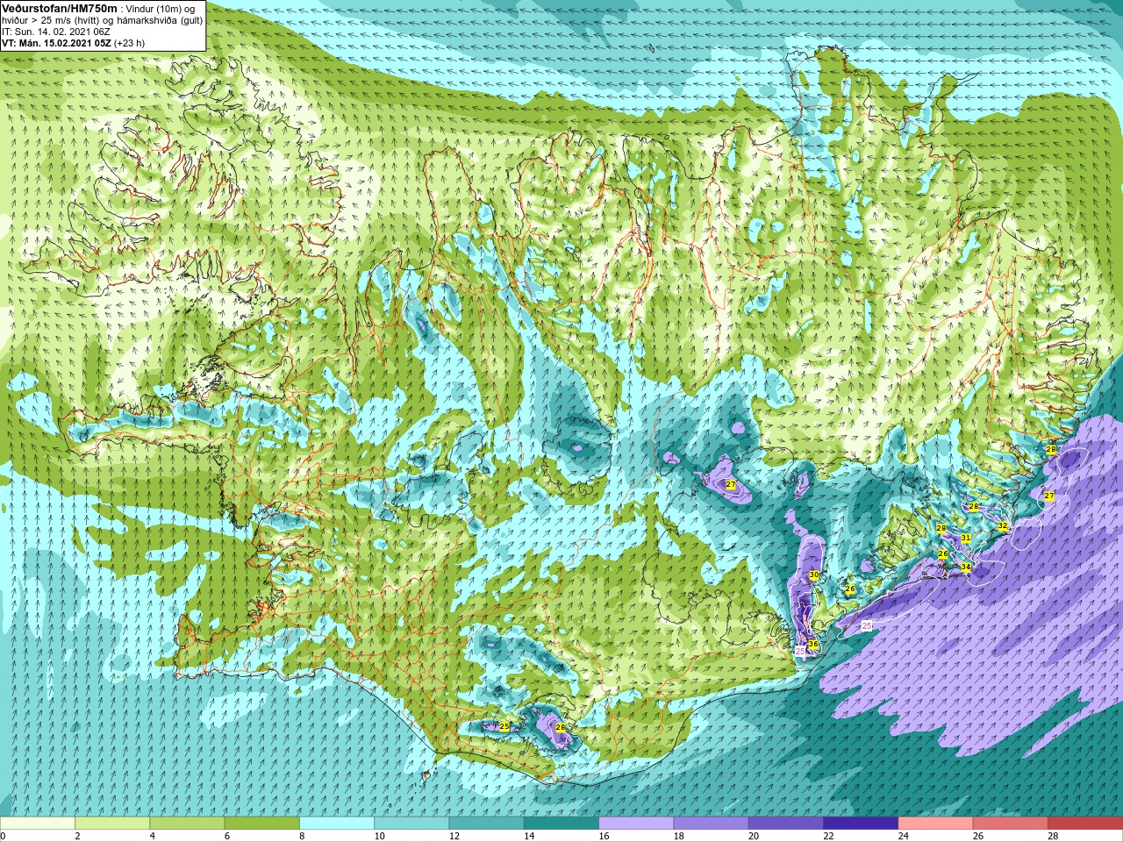Click the 'Vindur (10m) og' caption
Viewport: 1123px width, 842px height.
(161, 8)
